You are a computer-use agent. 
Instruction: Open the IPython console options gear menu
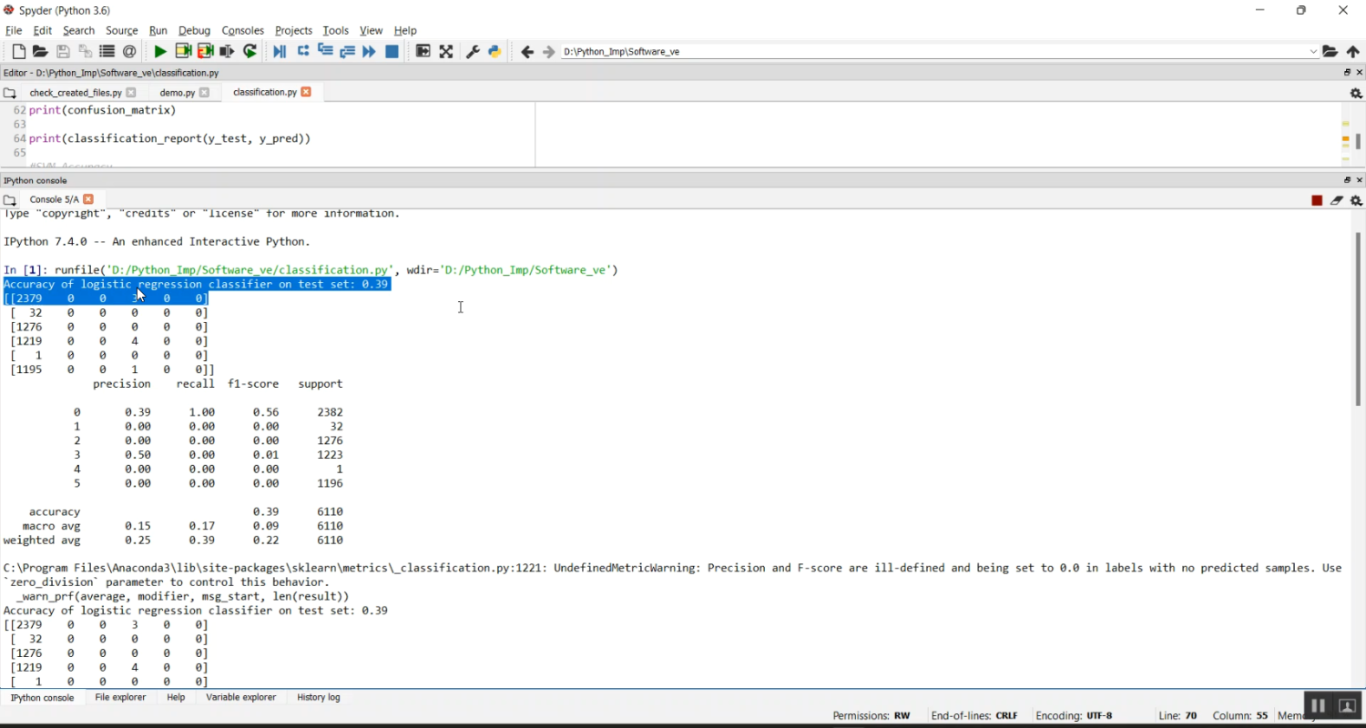click(1356, 200)
